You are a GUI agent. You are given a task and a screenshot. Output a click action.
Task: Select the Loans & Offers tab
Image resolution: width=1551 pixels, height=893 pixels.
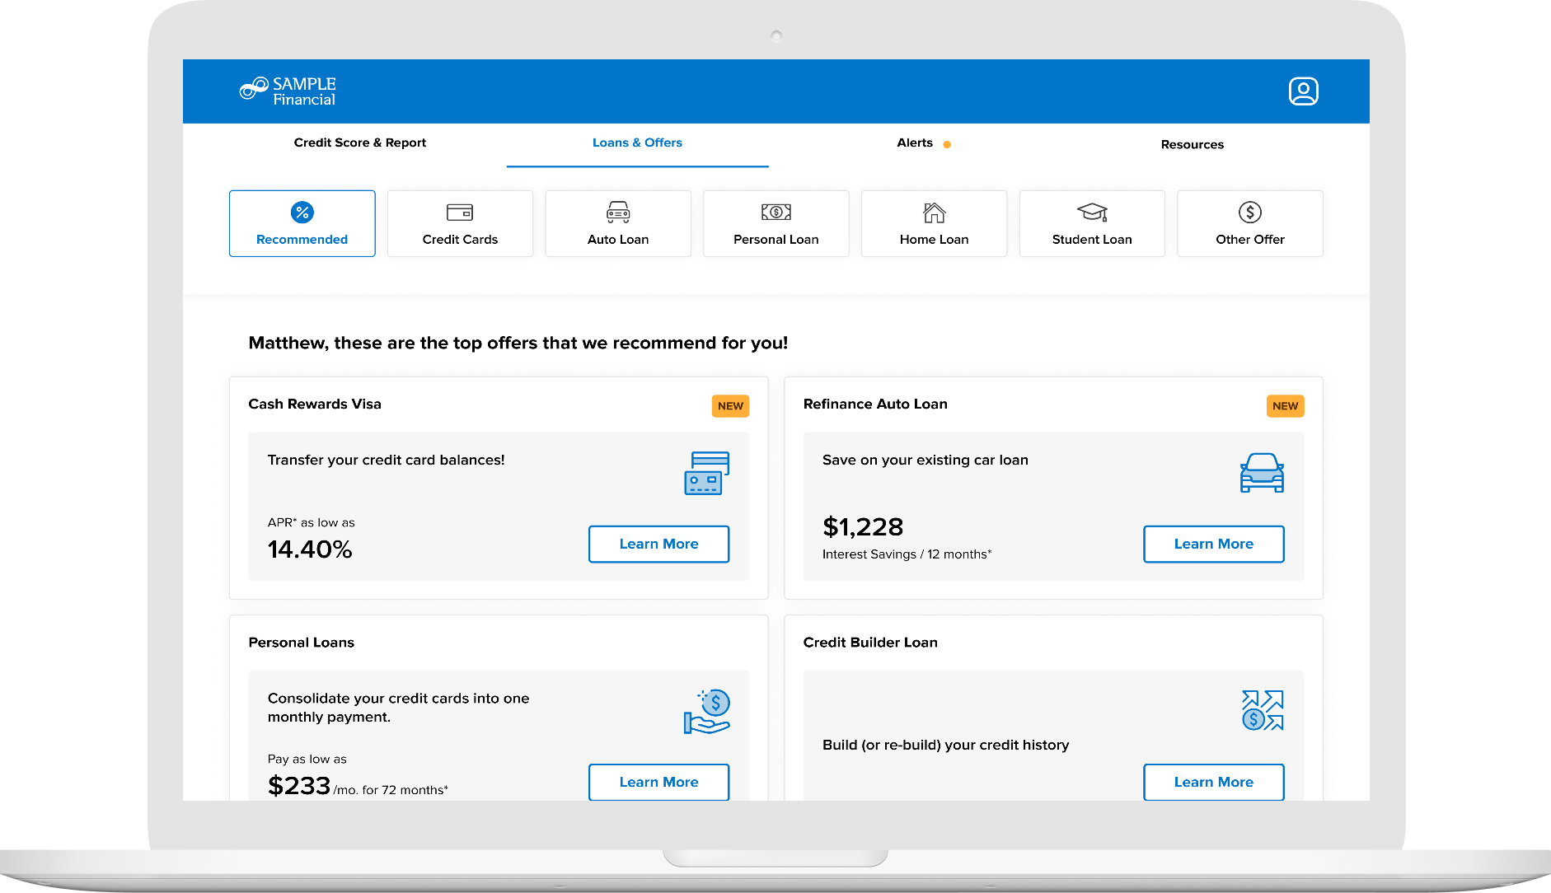coord(637,143)
